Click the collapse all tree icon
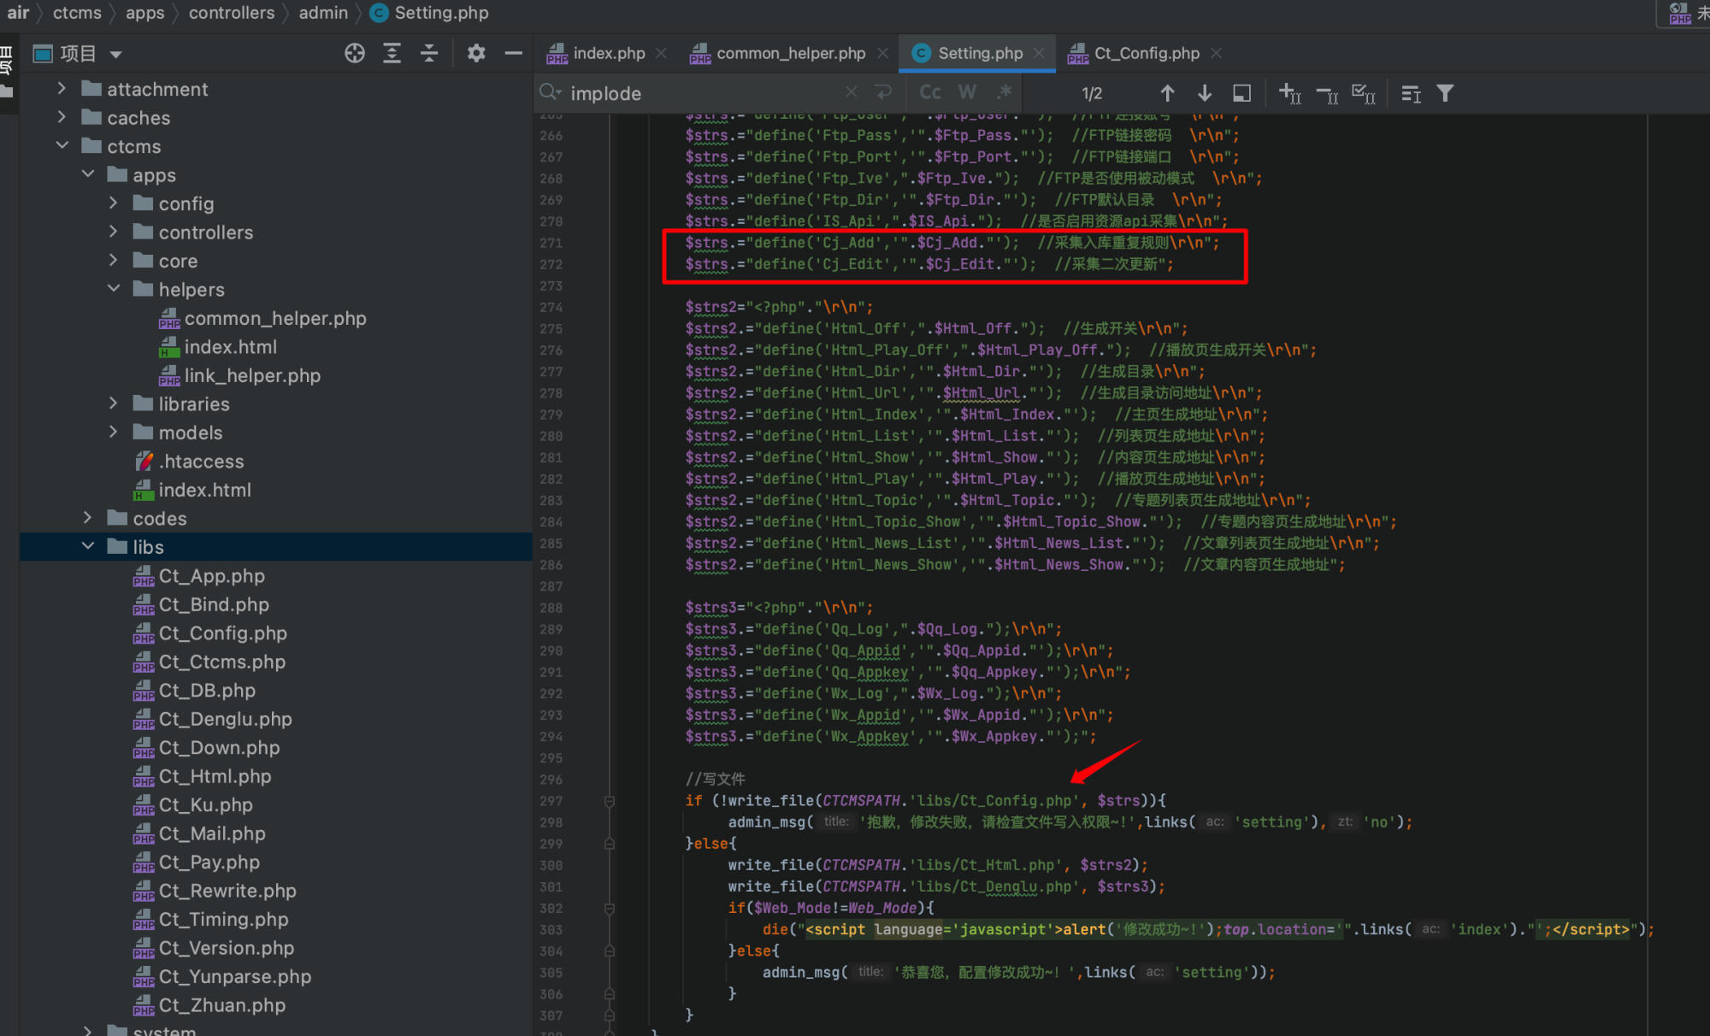The image size is (1710, 1036). coord(429,54)
